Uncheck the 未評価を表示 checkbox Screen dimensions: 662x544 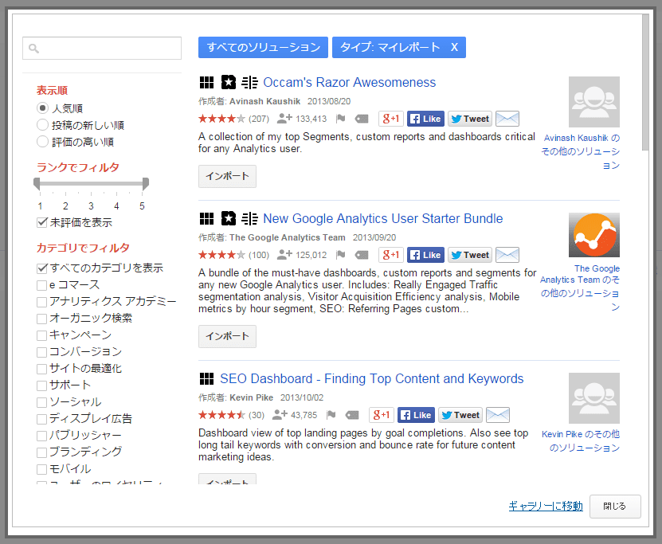[41, 222]
